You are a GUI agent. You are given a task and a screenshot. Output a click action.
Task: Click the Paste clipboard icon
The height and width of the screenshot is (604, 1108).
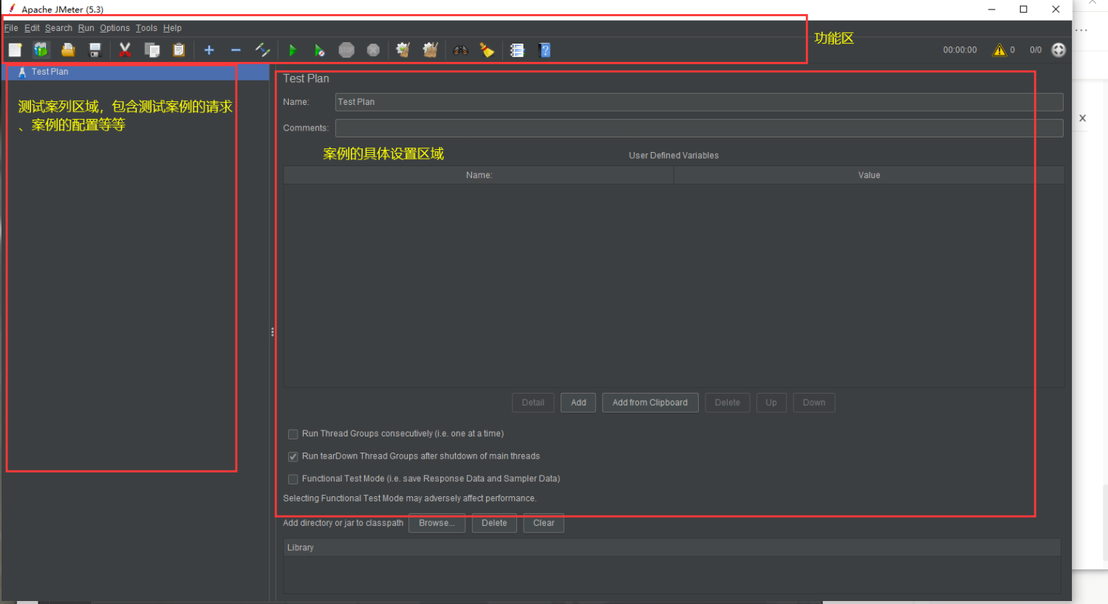pyautogui.click(x=179, y=50)
